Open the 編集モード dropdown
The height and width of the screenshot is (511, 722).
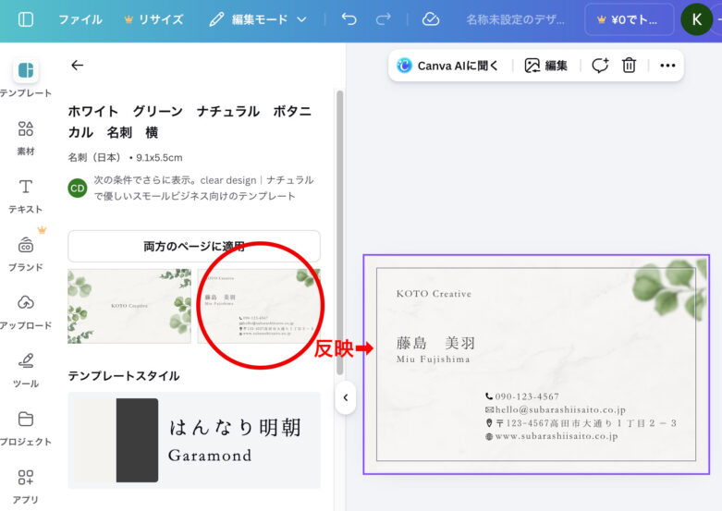pyautogui.click(x=258, y=19)
